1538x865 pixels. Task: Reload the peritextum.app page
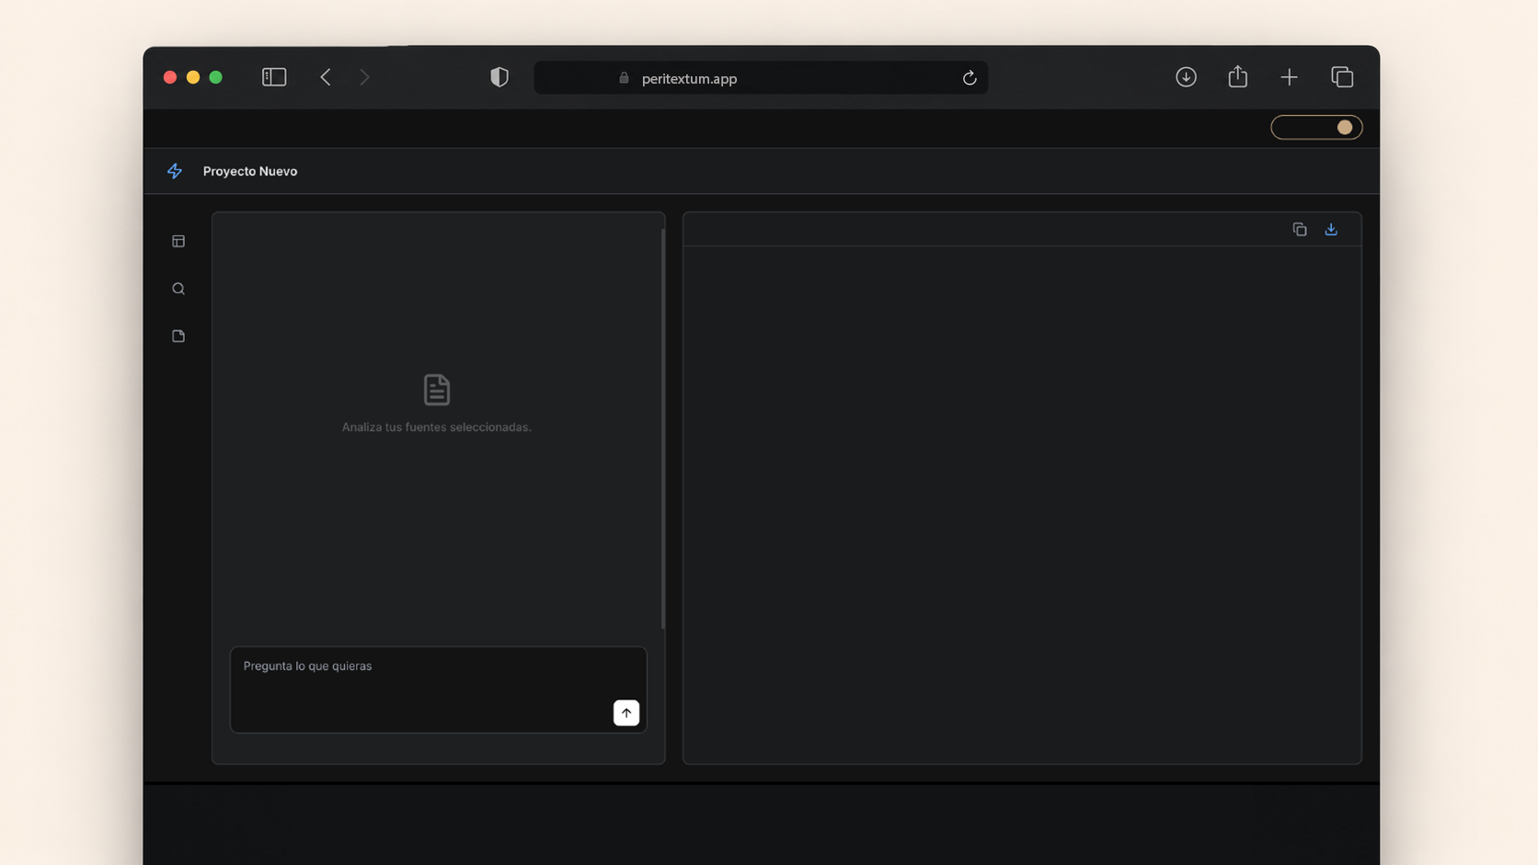tap(970, 78)
